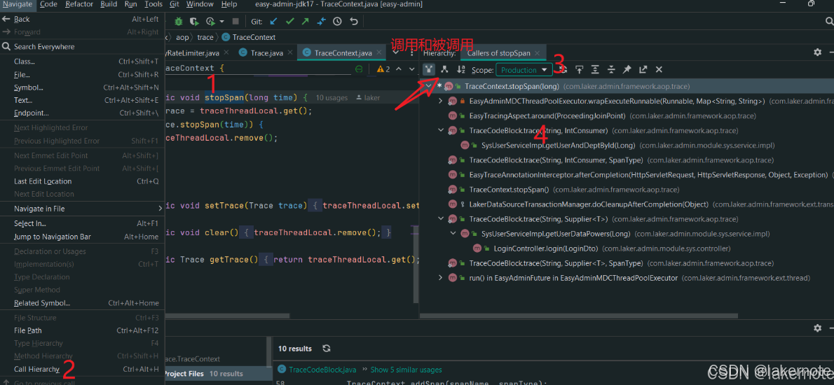Collapse TraceCodeBlock.trace(String, IntConsumer) node
The width and height of the screenshot is (834, 385).
click(440, 130)
